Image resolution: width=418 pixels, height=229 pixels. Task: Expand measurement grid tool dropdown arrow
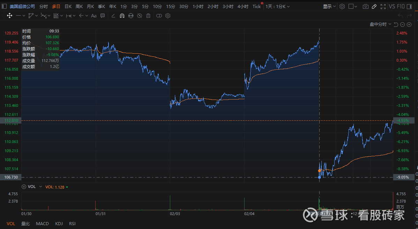61,16
